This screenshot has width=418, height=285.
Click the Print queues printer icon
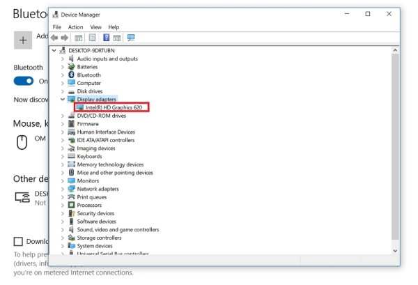click(x=71, y=197)
